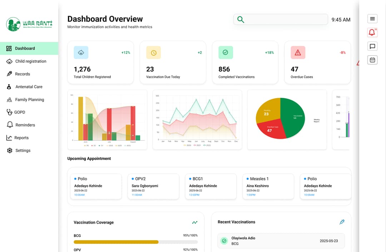Open Child registration in the sidebar
386x252 pixels.
[x=30, y=61]
